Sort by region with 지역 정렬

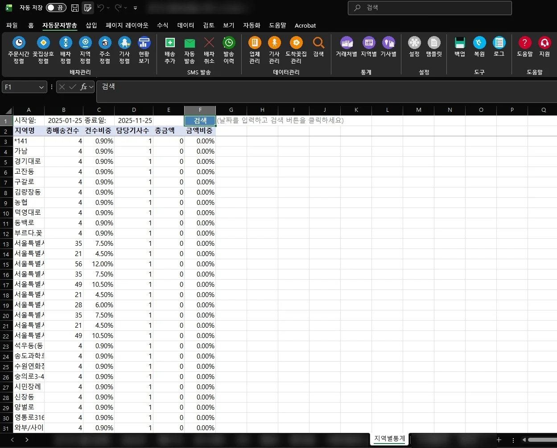point(85,43)
